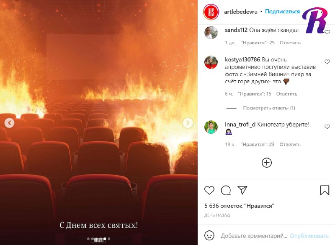The width and height of the screenshot is (335, 245).
Task: Open emoji picker smiley icon
Action: (x=209, y=235)
